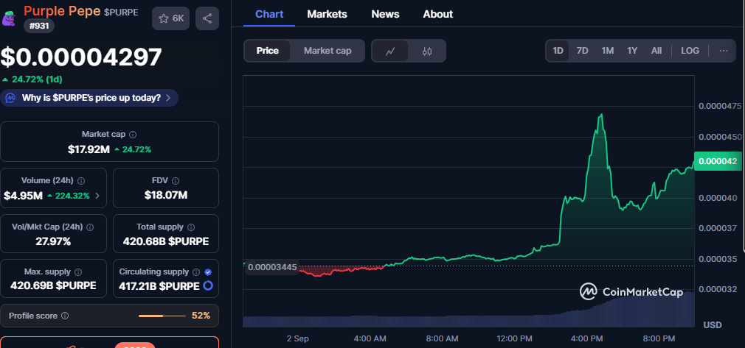Select the 1M time range
745x348 pixels.
tap(607, 51)
